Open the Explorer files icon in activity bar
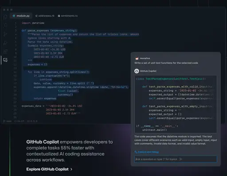The width and height of the screenshot is (227, 176). [x=5, y=16]
